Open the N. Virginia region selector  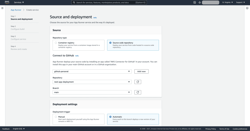pyautogui.click(x=228, y=2)
